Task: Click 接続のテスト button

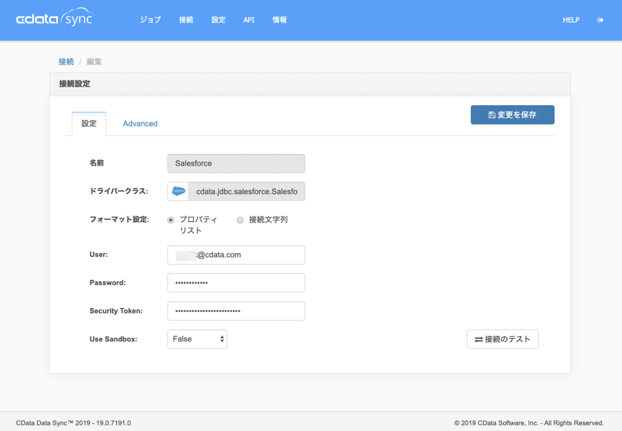Action: (502, 339)
